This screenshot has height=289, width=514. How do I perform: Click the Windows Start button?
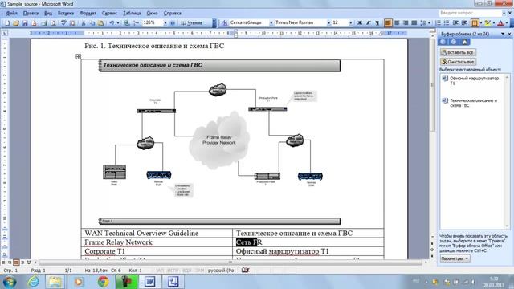click(x=10, y=282)
